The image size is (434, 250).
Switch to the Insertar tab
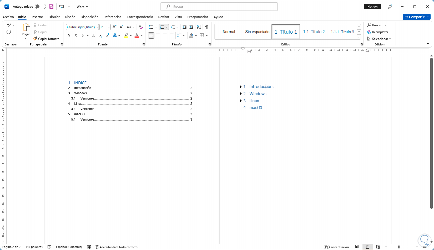(37, 17)
